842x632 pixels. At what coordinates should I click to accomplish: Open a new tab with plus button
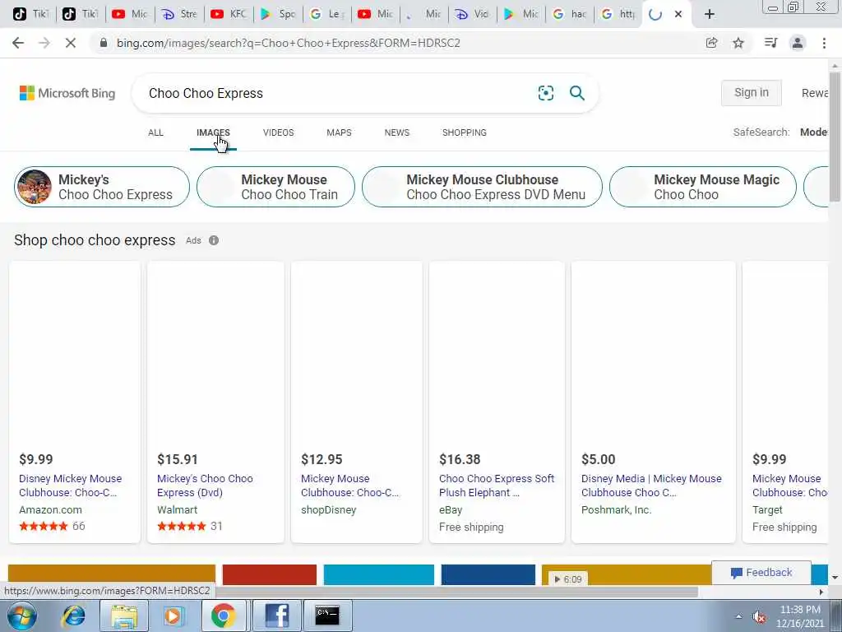point(710,14)
